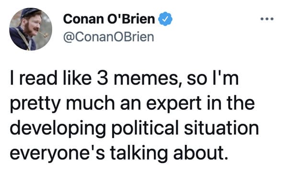
Task: Click the word "about." ending the tweet
Action: click(x=201, y=152)
